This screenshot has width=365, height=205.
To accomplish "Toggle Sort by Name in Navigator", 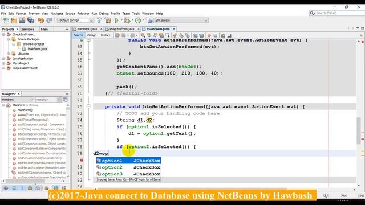I will [x=55, y=188].
